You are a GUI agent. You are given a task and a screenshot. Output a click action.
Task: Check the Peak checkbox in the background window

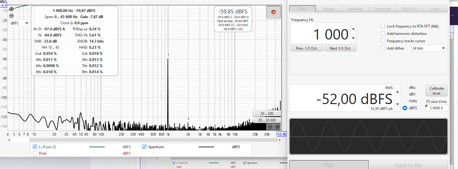[x=174, y=167]
